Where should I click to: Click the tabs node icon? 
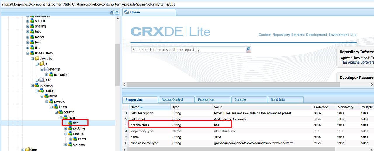point(32,32)
